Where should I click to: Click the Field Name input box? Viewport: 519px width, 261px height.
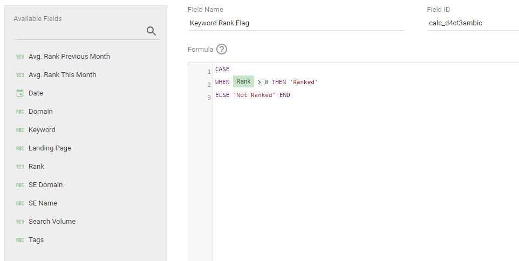pos(296,23)
